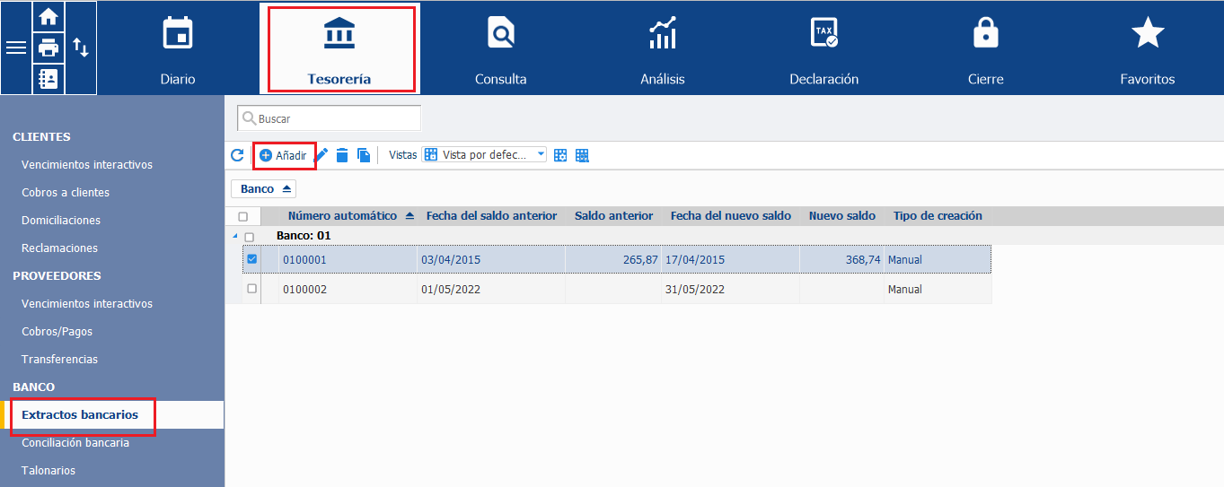Check the checkbox for row 0100002
Image resolution: width=1224 pixels, height=487 pixels.
(x=251, y=289)
